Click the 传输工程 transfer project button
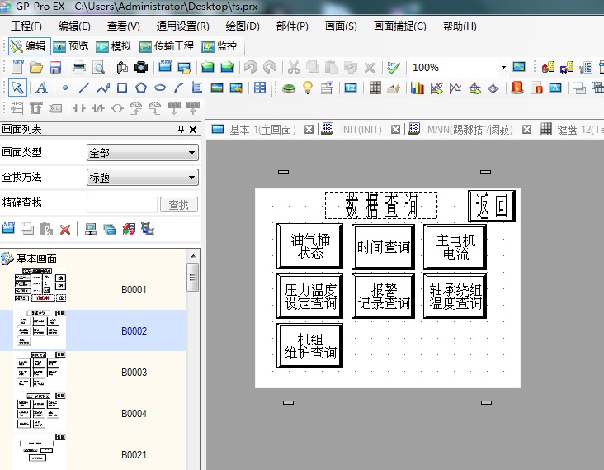Viewport: 604px width, 470px height. click(x=167, y=46)
